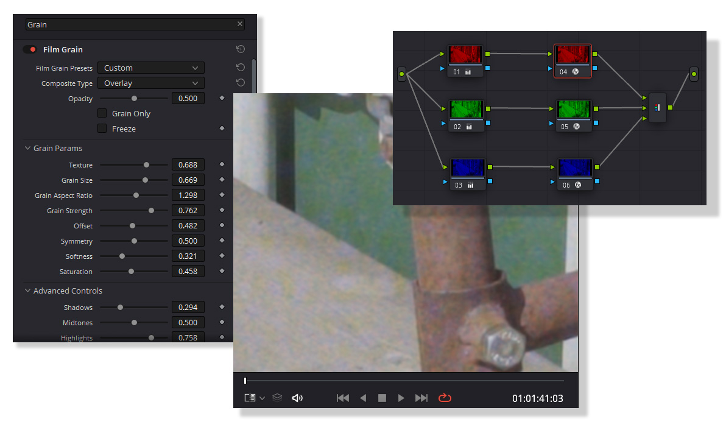
Task: Open the viewer mode options chevron
Action: pos(262,398)
